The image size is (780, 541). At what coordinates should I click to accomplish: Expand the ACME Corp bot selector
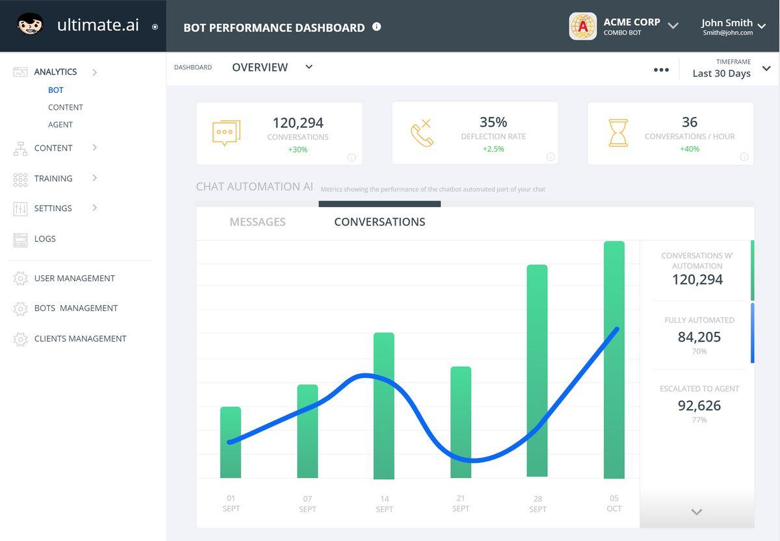click(x=673, y=26)
